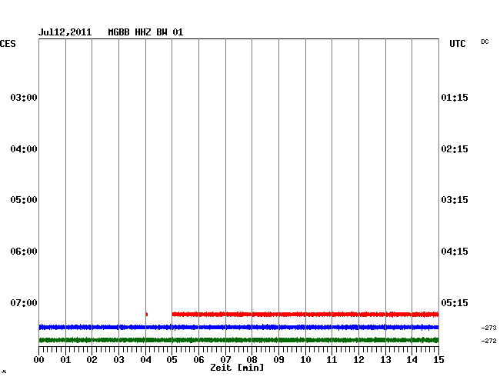
Task: Click the 01 minute tick label
Action: (x=65, y=360)
